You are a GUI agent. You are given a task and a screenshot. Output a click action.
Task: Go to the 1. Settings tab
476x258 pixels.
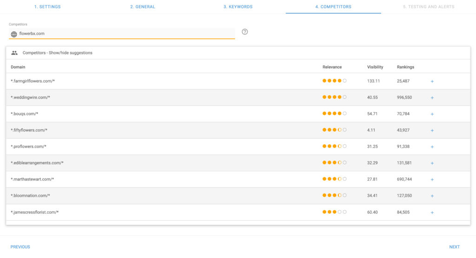(47, 7)
